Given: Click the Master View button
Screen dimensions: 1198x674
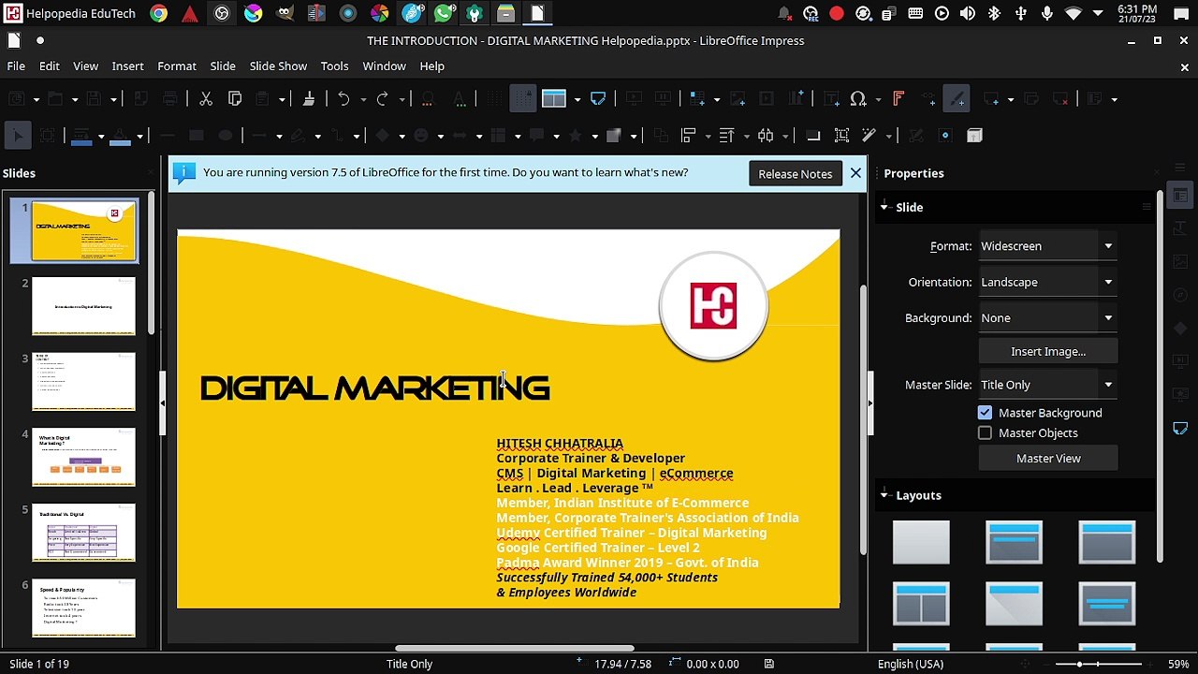Looking at the screenshot, I should (x=1048, y=459).
